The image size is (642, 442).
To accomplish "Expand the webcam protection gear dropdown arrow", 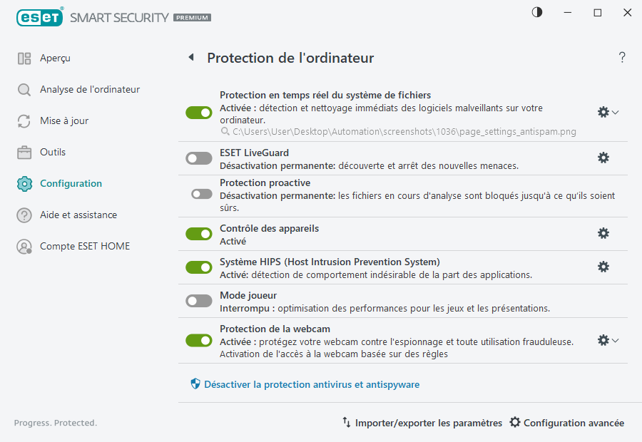I will click(614, 340).
